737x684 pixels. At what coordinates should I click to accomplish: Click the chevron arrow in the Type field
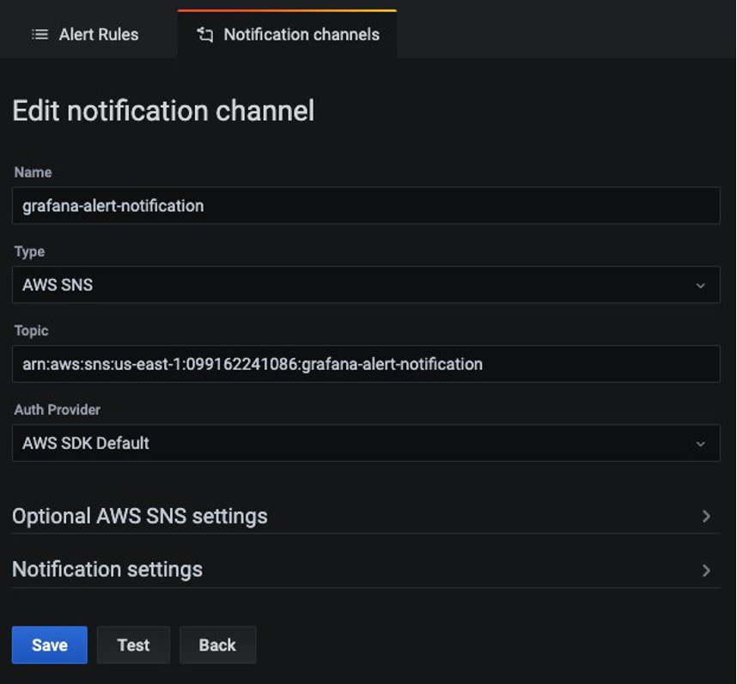(700, 286)
